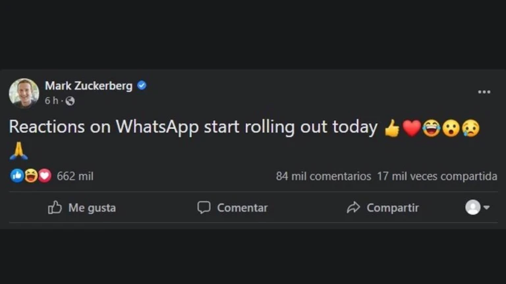506x284 pixels.
Task: View the 662 mil reactions list
Action: (75, 176)
